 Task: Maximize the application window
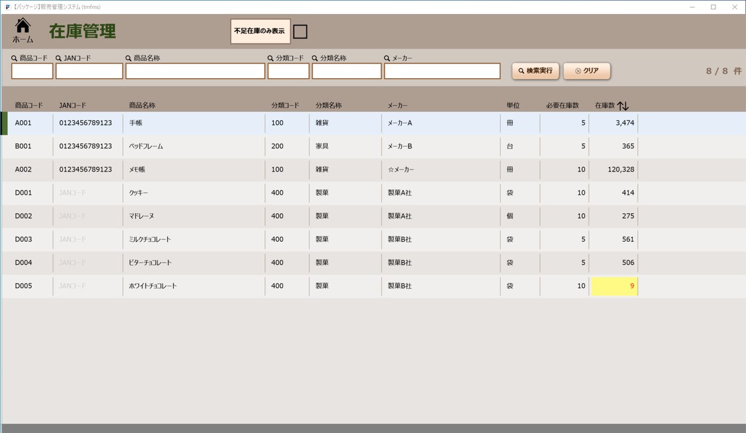click(713, 7)
